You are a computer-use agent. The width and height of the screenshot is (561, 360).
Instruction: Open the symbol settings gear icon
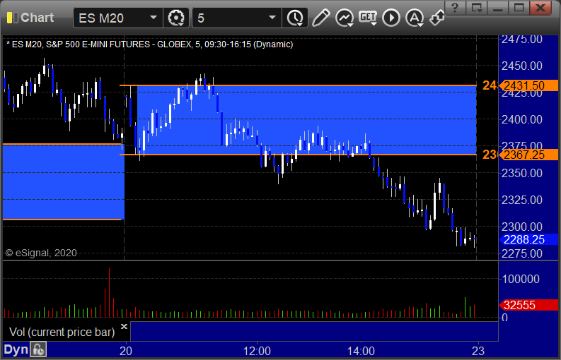coord(176,18)
